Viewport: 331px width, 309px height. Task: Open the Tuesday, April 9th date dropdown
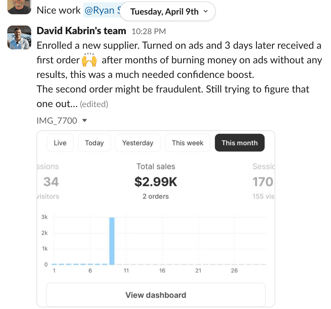coord(168,12)
